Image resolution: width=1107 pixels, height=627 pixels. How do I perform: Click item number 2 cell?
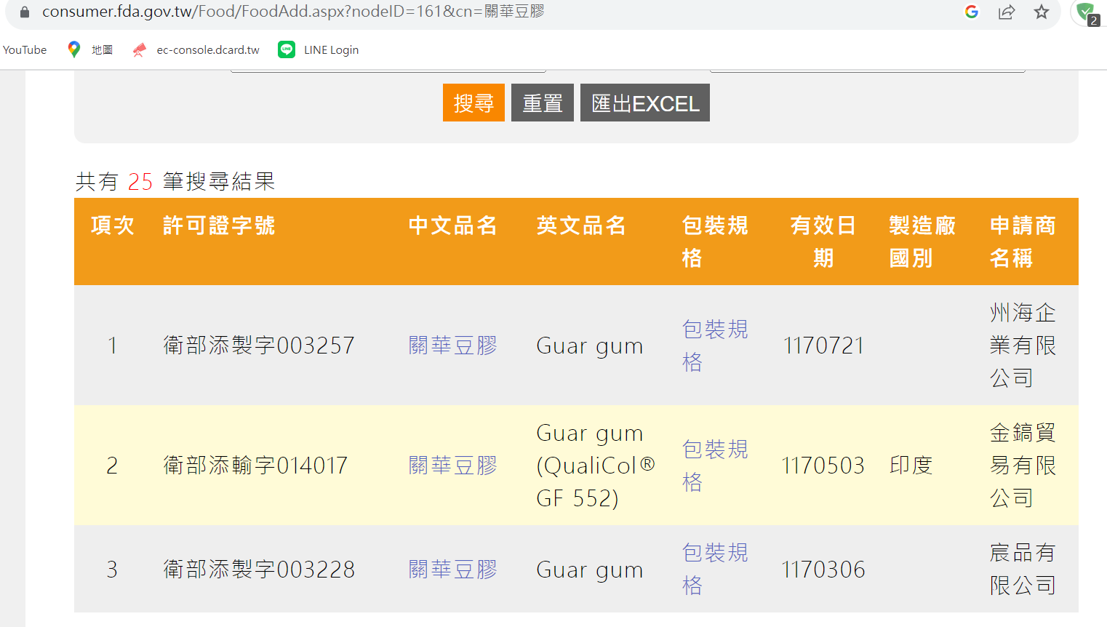point(113,466)
